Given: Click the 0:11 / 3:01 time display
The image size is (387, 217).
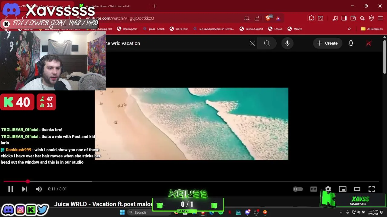Looking at the screenshot, I should point(57,189).
